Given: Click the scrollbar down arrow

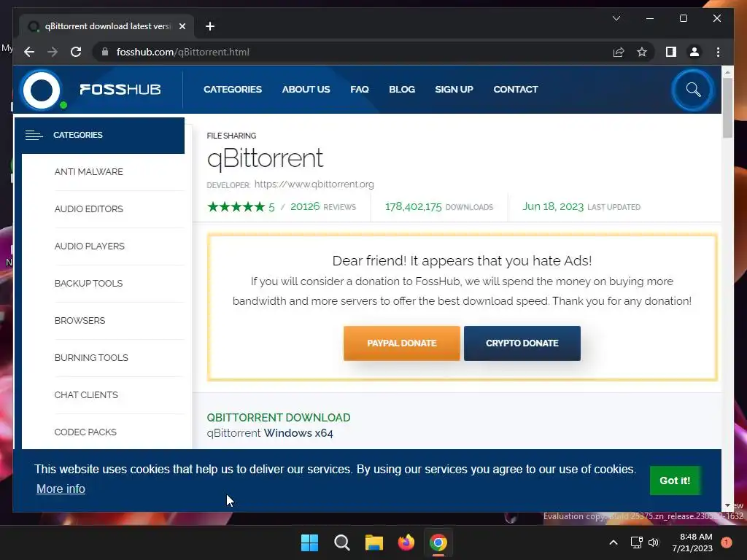Looking at the screenshot, I should pyautogui.click(x=727, y=505).
